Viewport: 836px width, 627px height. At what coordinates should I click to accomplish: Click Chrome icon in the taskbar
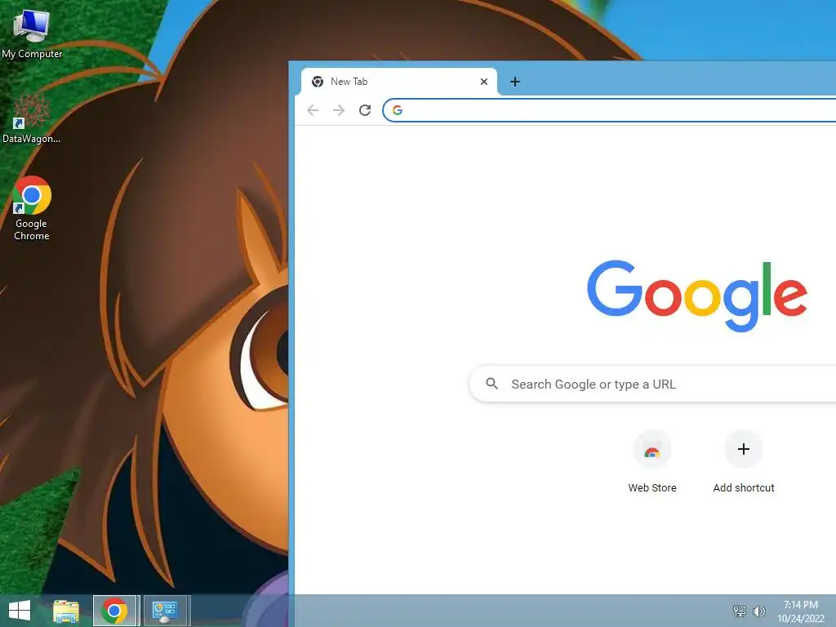114,611
